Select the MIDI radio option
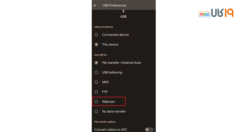 coord(96,82)
